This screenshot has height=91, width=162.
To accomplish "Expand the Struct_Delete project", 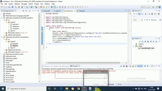I will pyautogui.click(x=2, y=76).
